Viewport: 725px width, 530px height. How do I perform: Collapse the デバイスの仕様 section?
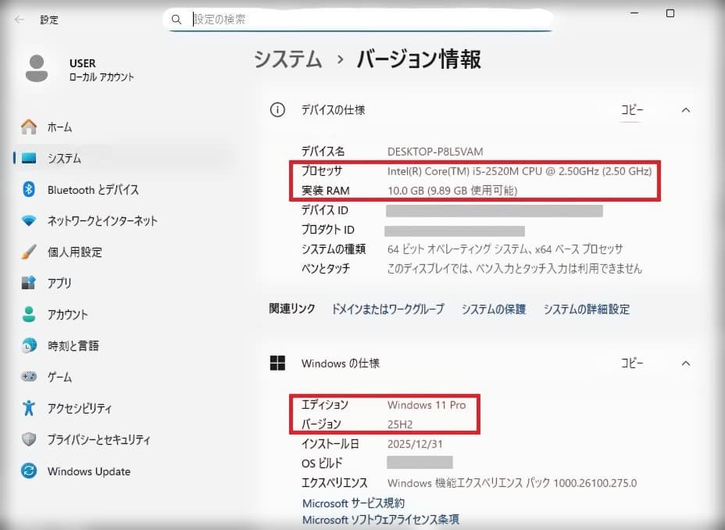[685, 110]
